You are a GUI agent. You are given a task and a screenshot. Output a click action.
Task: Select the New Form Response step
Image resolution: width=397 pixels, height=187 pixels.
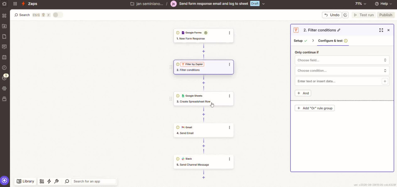point(204,36)
